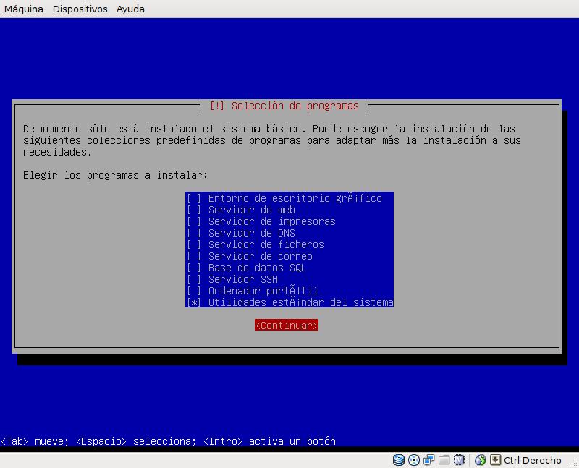The image size is (579, 468).
Task: Click the optical CD drive status icon
Action: pos(413,460)
